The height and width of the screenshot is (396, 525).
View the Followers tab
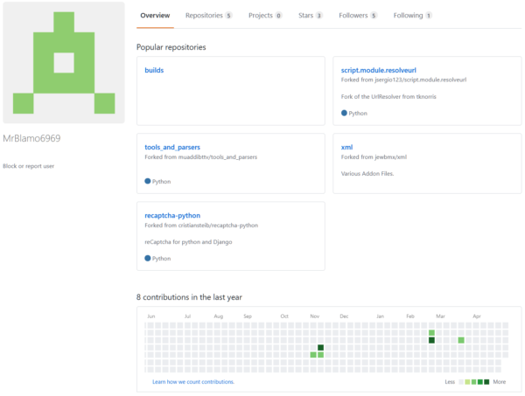point(358,16)
